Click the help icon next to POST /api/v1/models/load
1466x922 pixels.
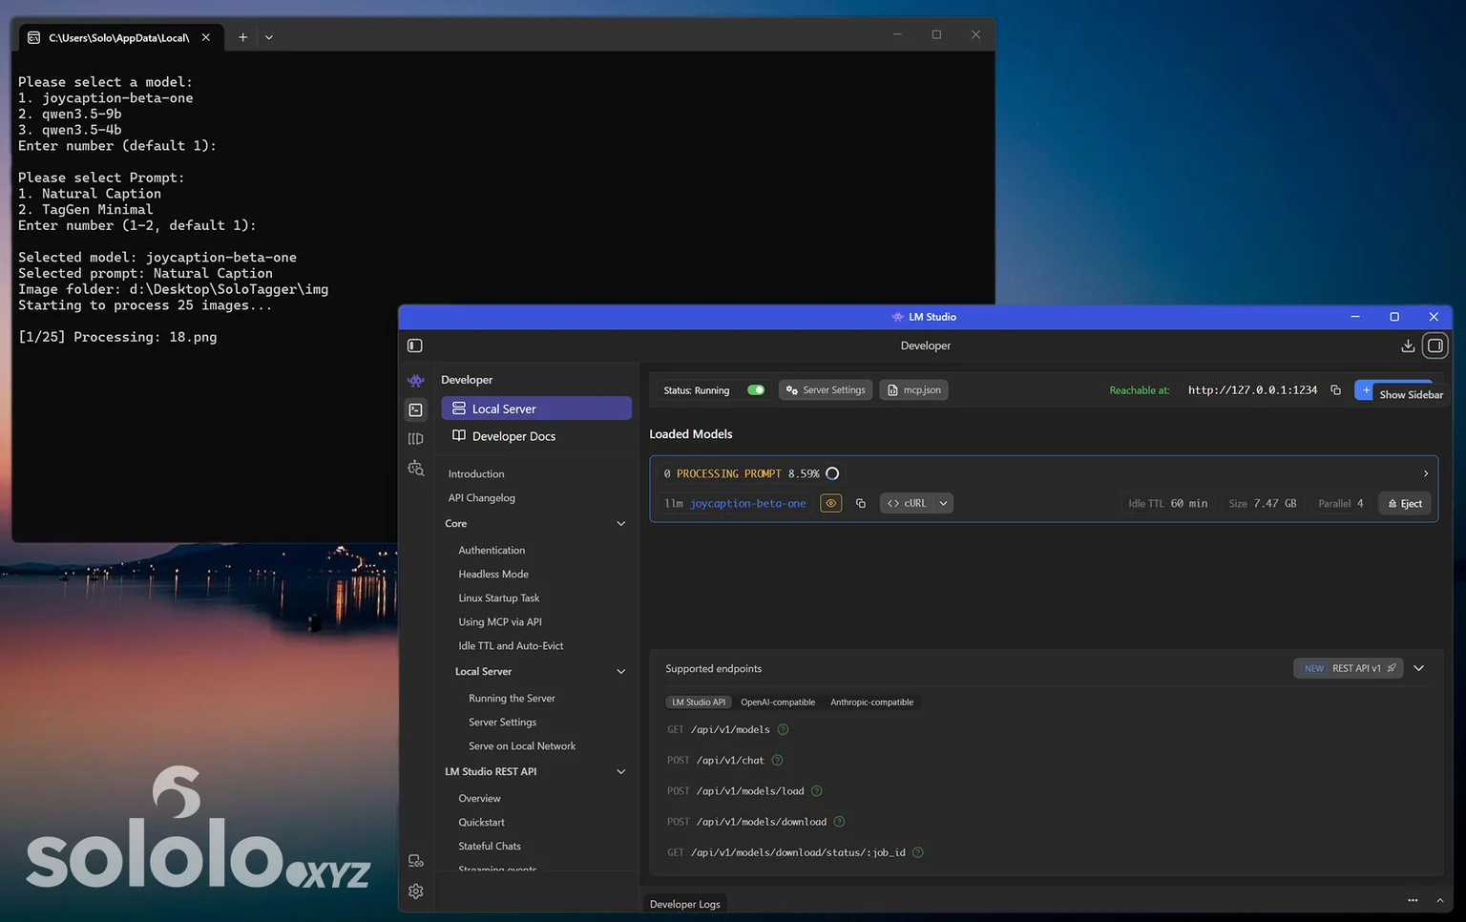coord(817,791)
